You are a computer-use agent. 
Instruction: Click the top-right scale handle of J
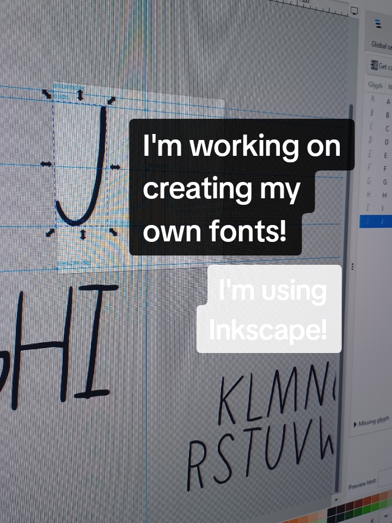(111, 100)
